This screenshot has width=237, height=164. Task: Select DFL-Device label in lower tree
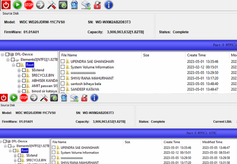(19, 141)
